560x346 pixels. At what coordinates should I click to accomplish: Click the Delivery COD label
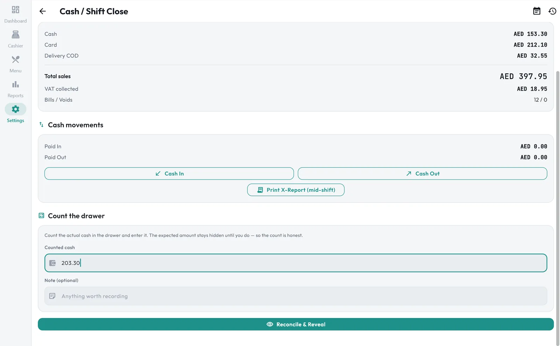click(61, 56)
